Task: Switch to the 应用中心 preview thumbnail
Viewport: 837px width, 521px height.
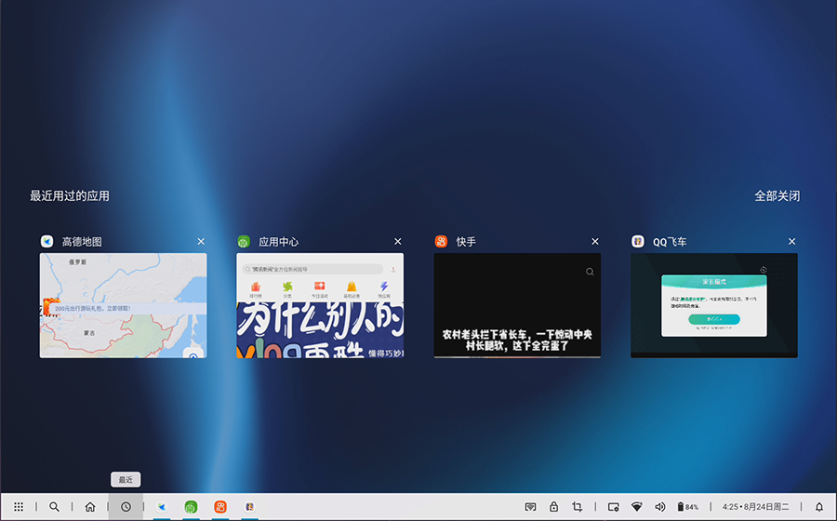Action: click(x=320, y=305)
